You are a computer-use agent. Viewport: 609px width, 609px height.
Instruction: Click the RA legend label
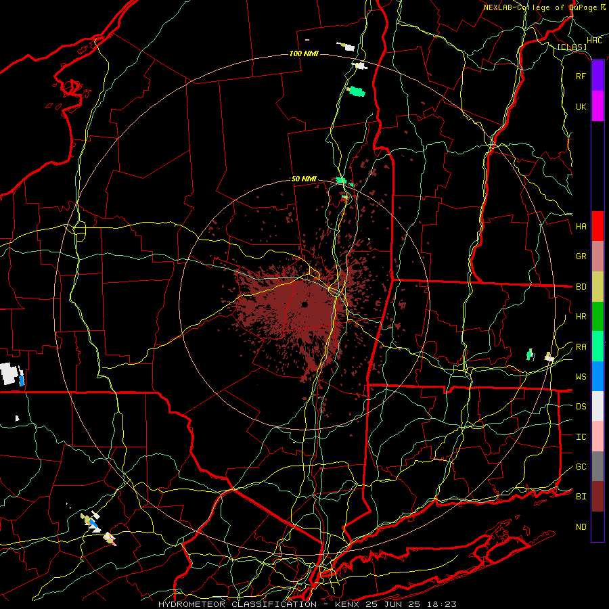(581, 346)
